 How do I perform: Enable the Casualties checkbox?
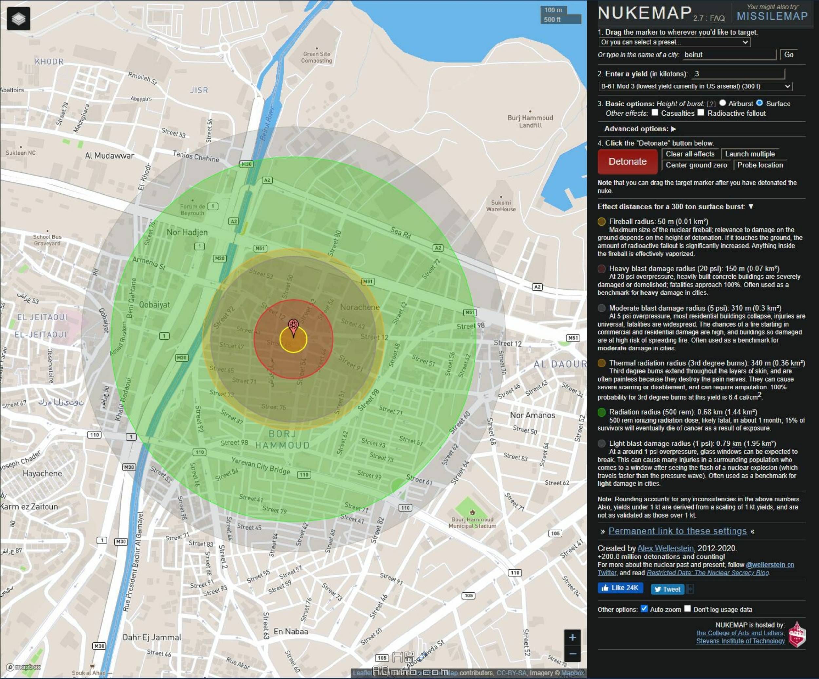(x=655, y=113)
